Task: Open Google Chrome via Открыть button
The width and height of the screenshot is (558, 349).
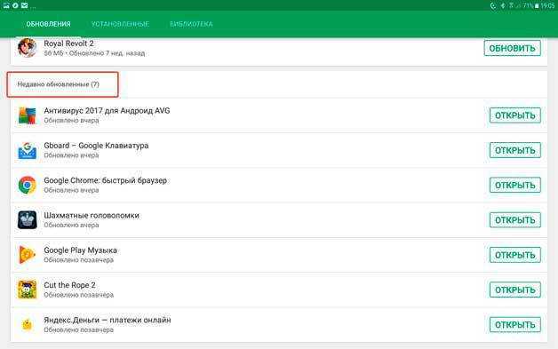Action: tap(515, 186)
